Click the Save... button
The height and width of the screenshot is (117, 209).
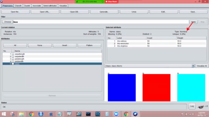[193, 12]
